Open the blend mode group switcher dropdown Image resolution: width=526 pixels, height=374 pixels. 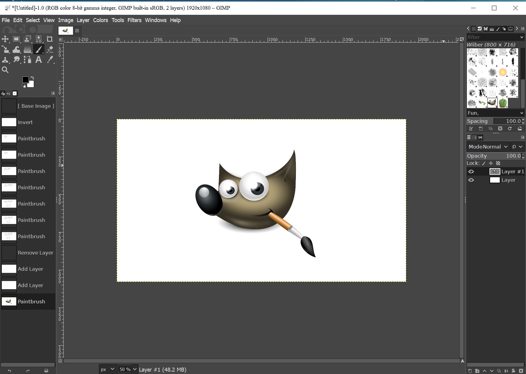click(x=518, y=147)
